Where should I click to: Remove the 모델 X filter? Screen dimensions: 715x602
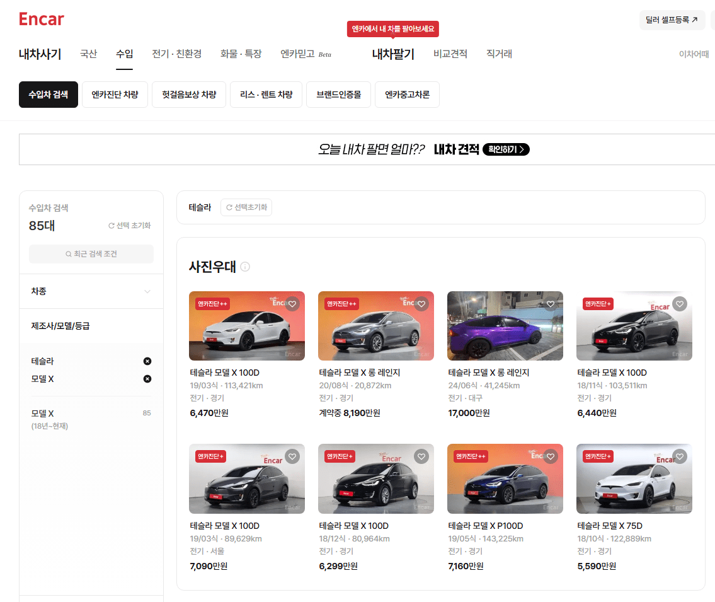coord(147,379)
